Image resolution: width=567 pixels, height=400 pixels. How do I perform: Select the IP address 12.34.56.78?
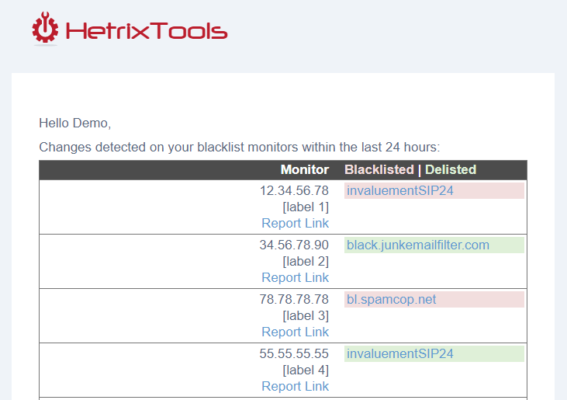point(294,191)
